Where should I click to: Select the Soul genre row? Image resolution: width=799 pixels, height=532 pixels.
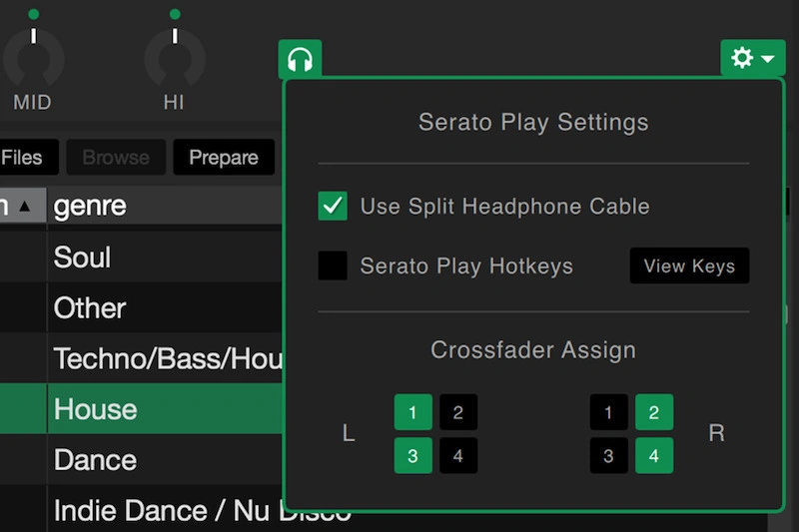coord(141,257)
